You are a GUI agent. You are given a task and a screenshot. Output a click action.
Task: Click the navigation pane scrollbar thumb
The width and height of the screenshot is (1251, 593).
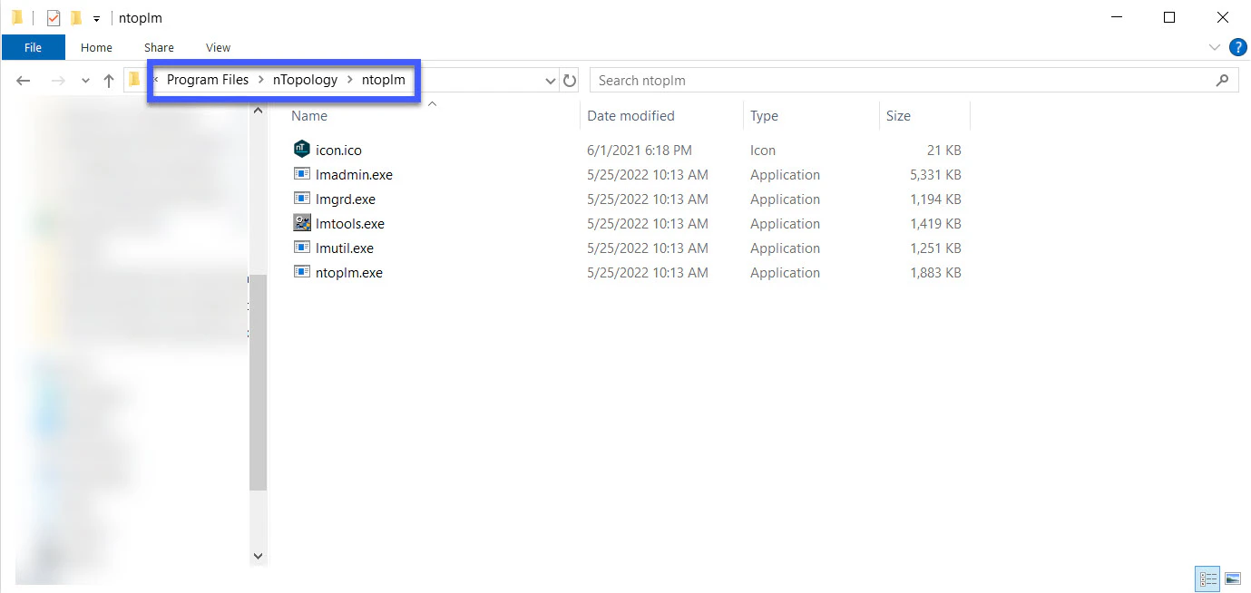(258, 383)
